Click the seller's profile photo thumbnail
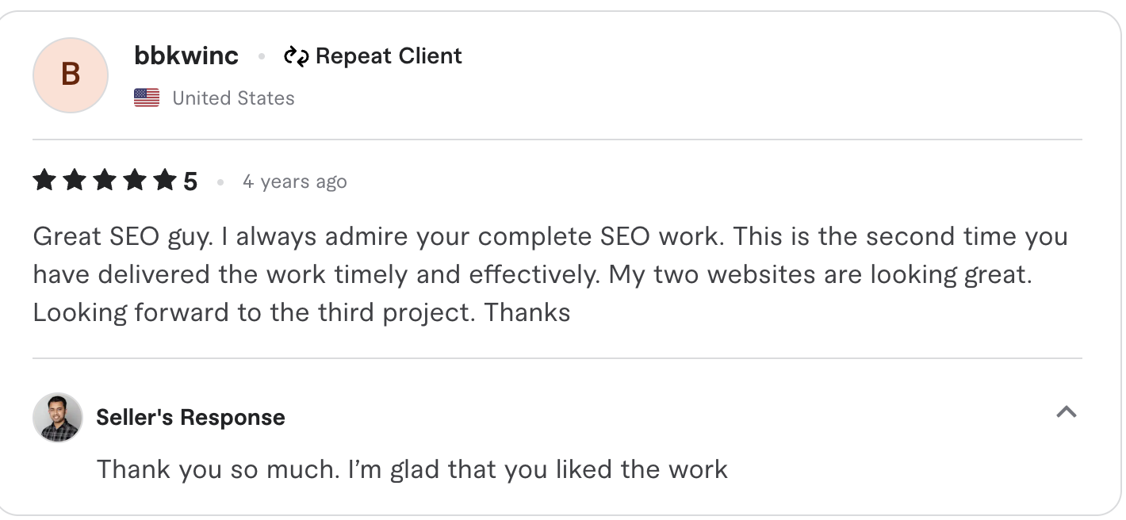 (57, 417)
